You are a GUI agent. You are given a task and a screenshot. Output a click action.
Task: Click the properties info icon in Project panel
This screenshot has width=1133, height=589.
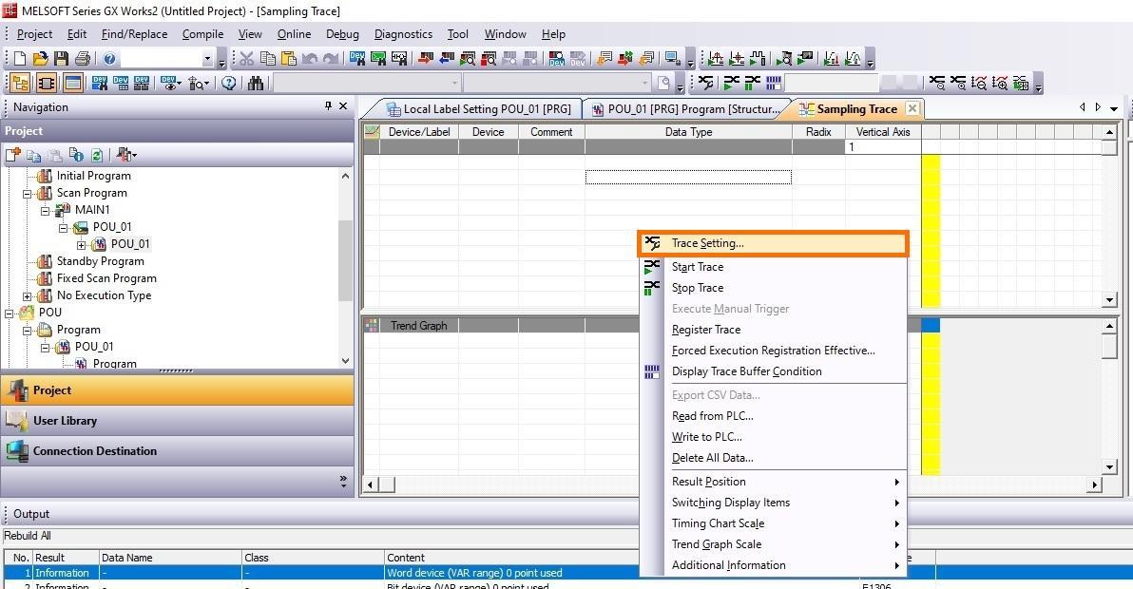(x=76, y=155)
